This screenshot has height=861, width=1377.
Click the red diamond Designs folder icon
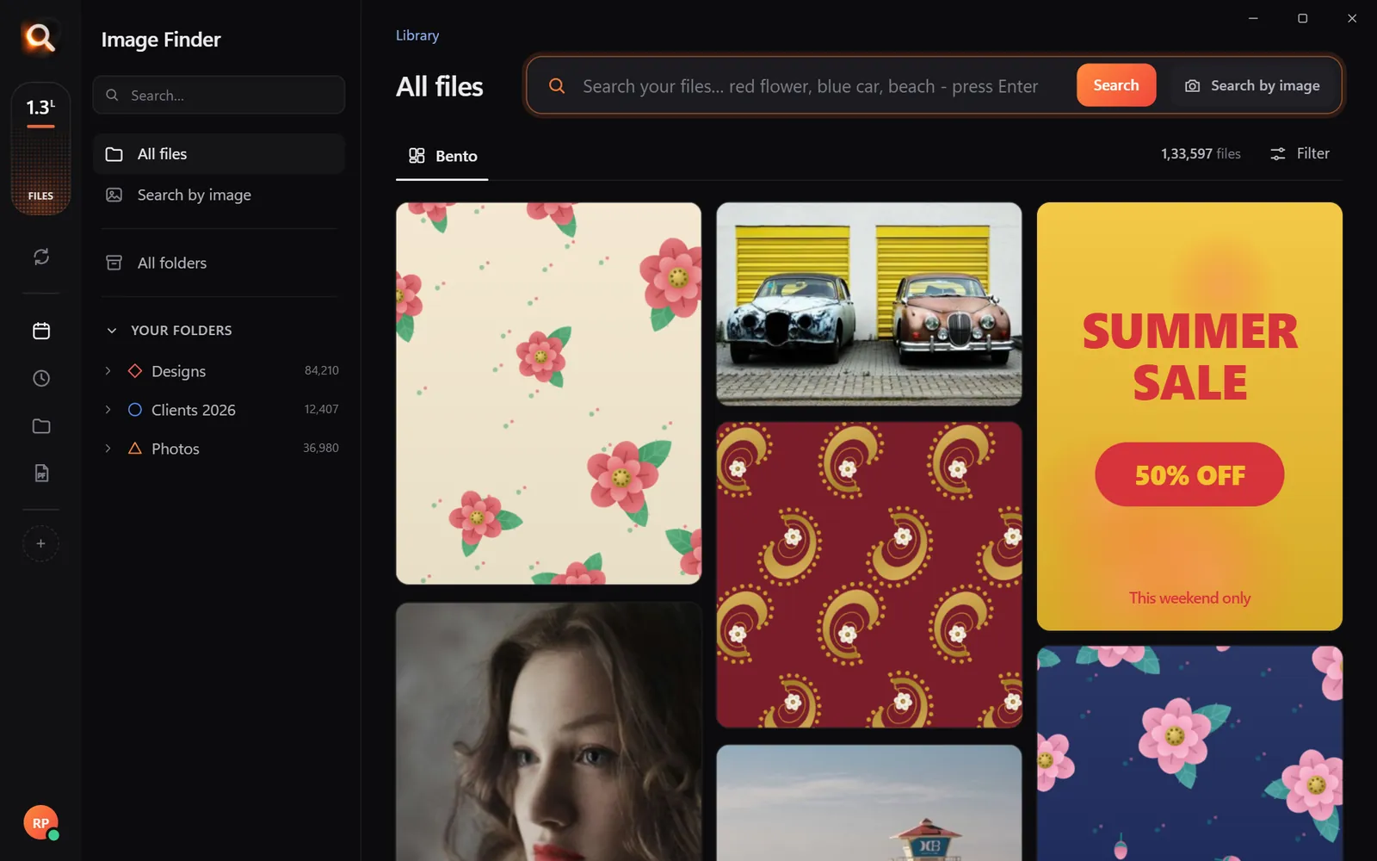(135, 371)
